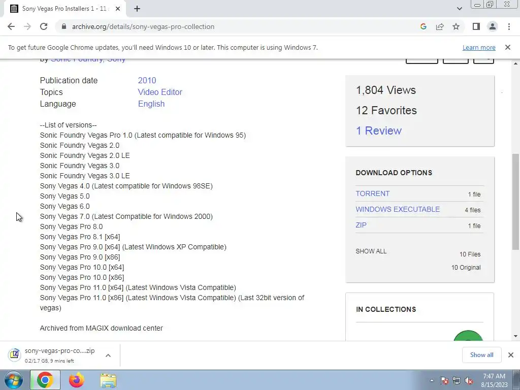Image resolution: width=520 pixels, height=390 pixels.
Task: View site info via the padlock icon
Action: click(x=64, y=26)
